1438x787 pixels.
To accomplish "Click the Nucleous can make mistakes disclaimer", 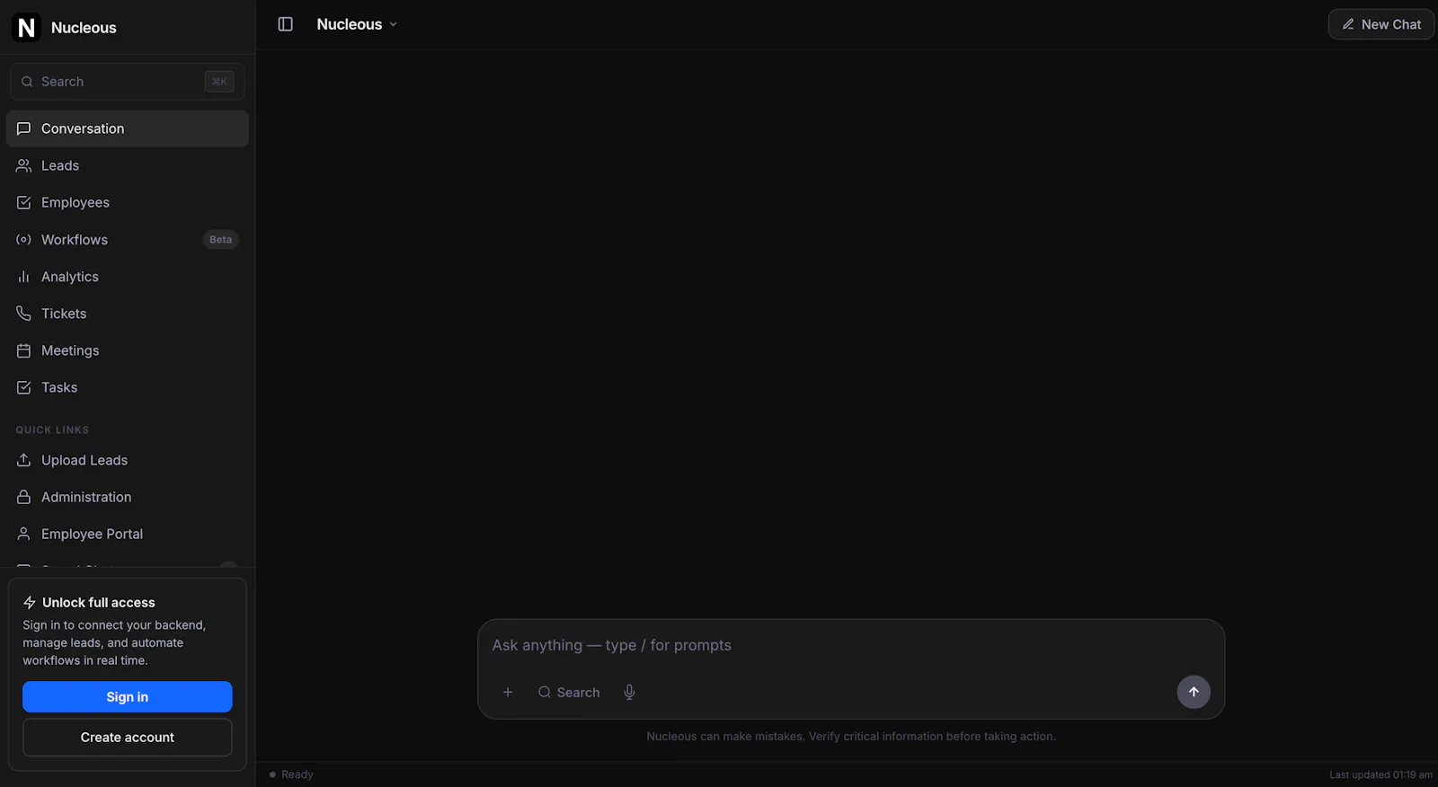I will point(851,737).
